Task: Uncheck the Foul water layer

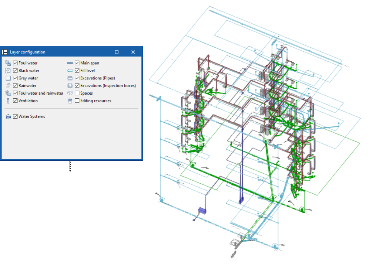Action: click(x=15, y=62)
